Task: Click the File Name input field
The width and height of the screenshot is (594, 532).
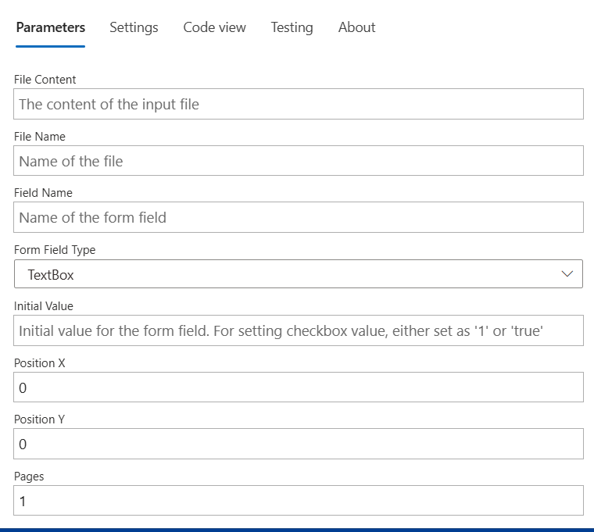Action: pyautogui.click(x=299, y=161)
